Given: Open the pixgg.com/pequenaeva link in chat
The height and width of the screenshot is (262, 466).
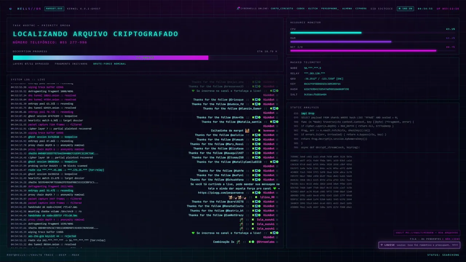Looking at the screenshot, I should click(x=221, y=192).
